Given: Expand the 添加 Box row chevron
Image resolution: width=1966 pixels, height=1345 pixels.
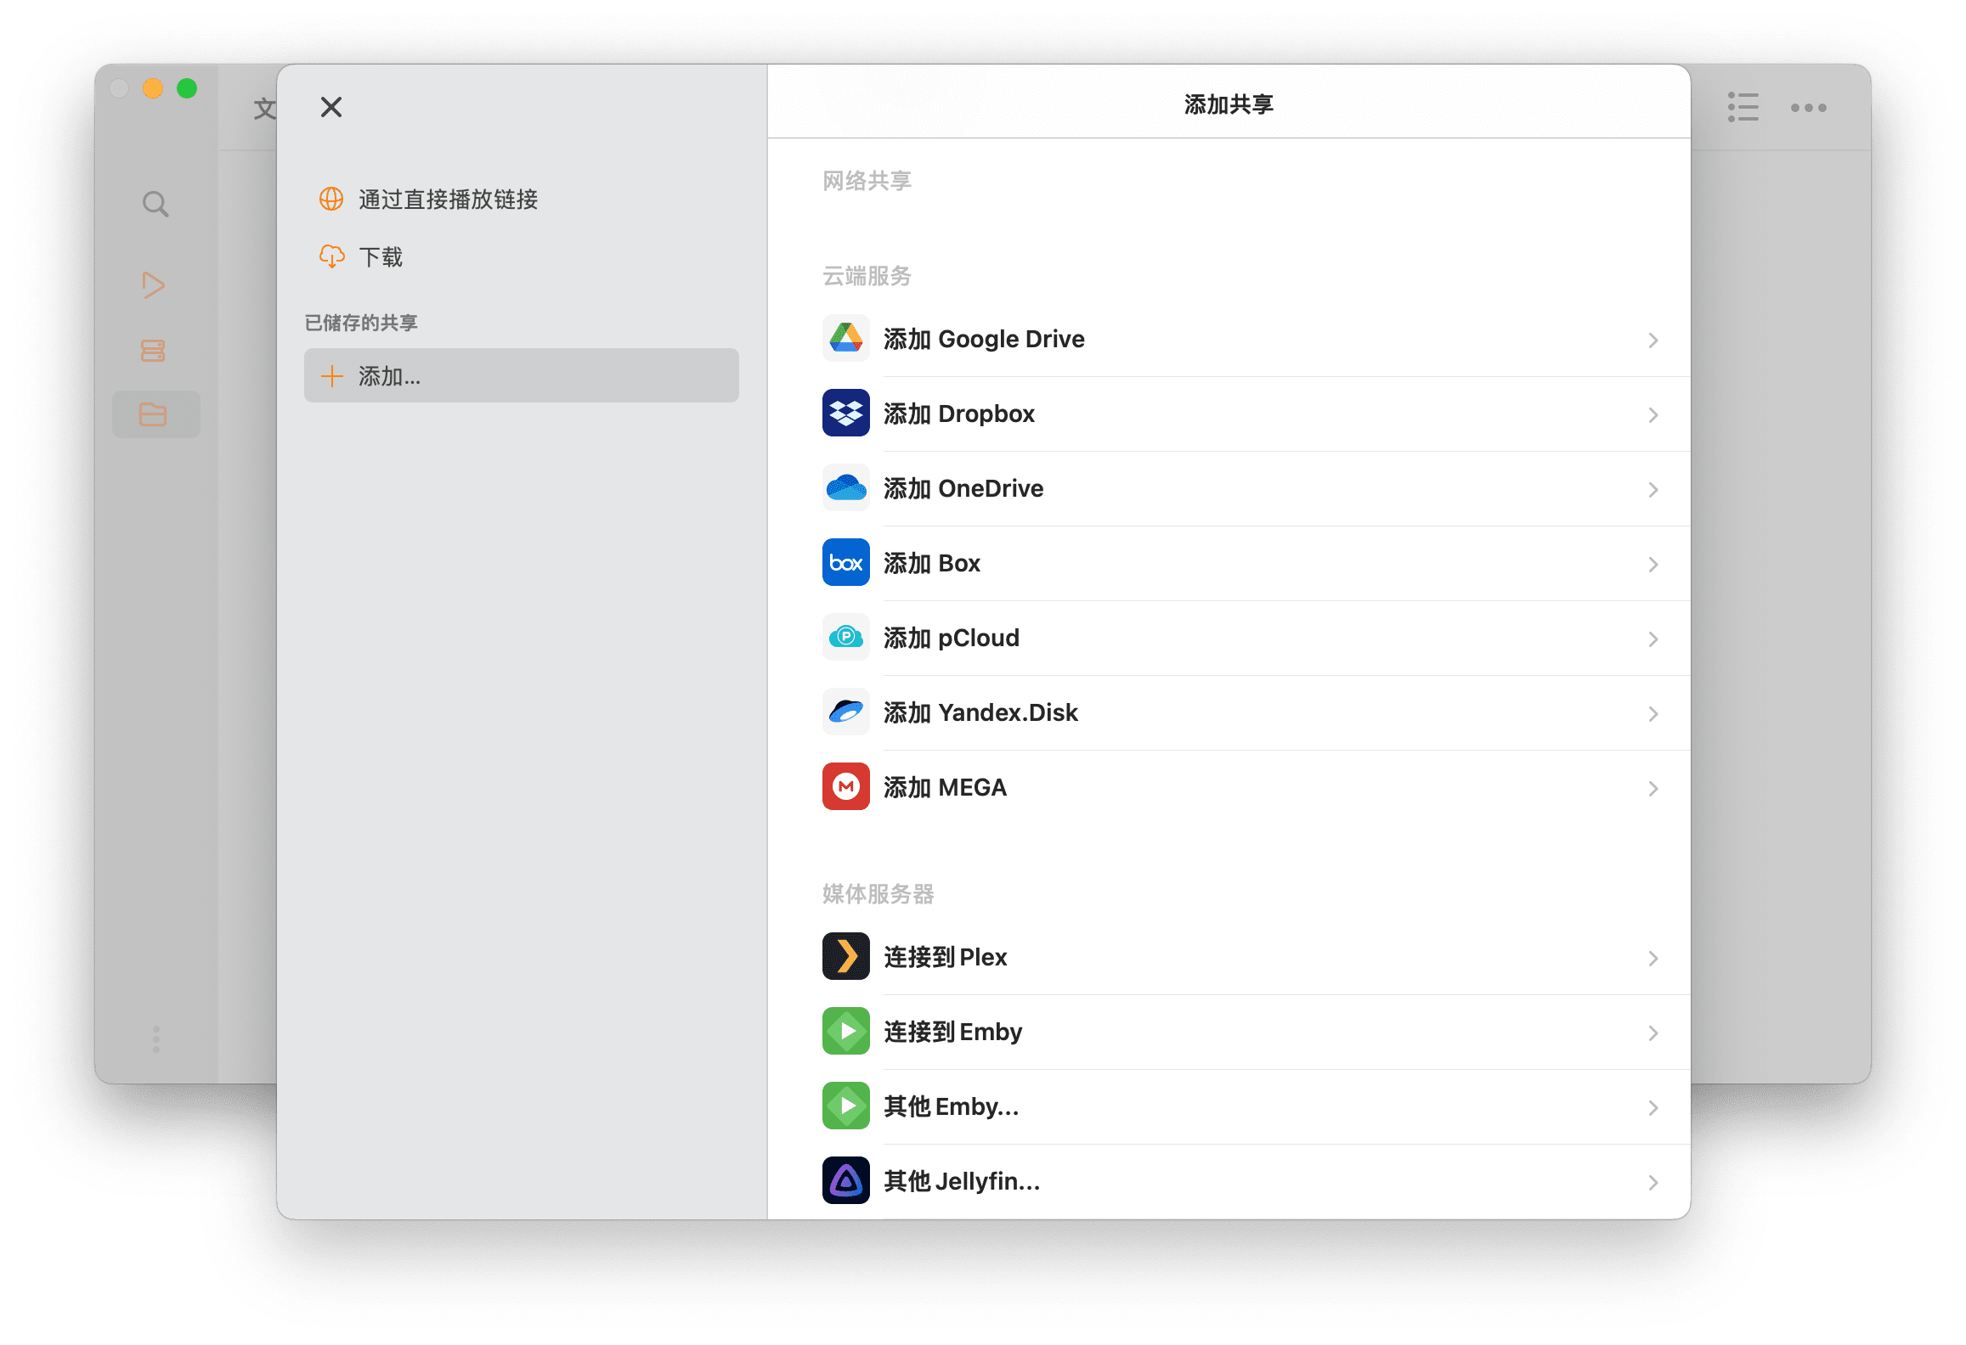Looking at the screenshot, I should click(1652, 565).
